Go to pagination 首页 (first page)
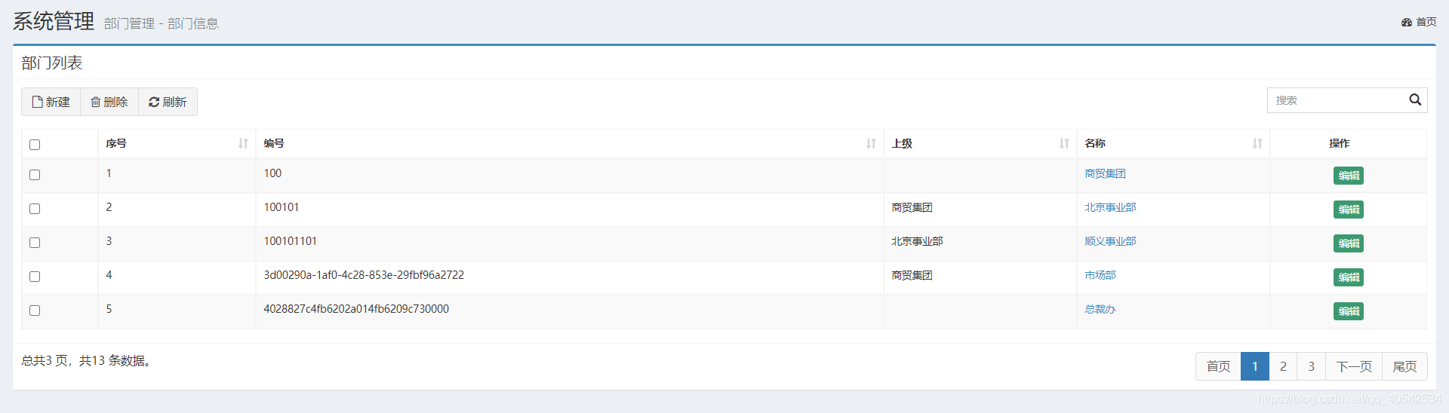 pyautogui.click(x=1218, y=366)
